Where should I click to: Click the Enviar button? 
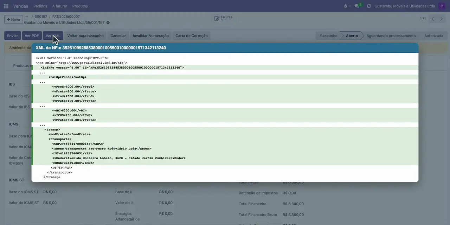click(12, 36)
